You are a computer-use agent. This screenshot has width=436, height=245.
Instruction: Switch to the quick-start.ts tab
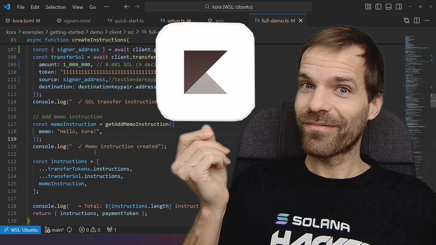tap(128, 21)
